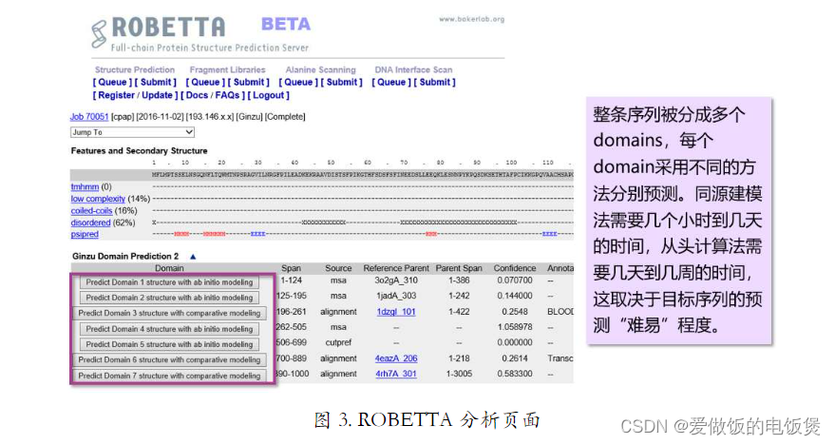Click the Reference Parent column header
Viewport: 835px width, 445px height.
tap(396, 268)
